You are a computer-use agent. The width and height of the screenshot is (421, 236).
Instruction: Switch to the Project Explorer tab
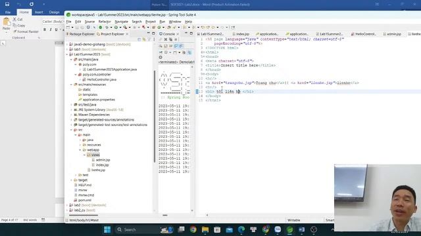click(x=111, y=34)
